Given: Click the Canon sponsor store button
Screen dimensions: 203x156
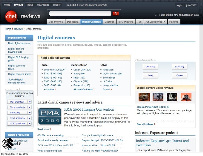Looking at the screenshot, I should tap(180, 75).
